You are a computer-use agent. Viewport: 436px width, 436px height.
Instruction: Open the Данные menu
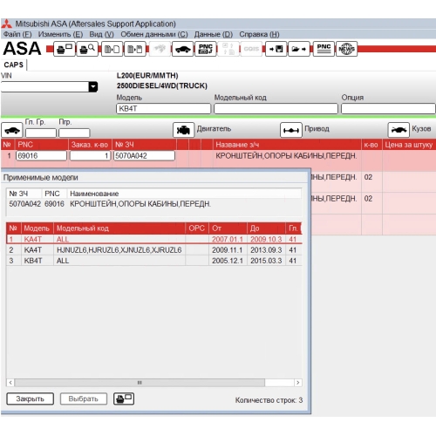click(x=214, y=34)
